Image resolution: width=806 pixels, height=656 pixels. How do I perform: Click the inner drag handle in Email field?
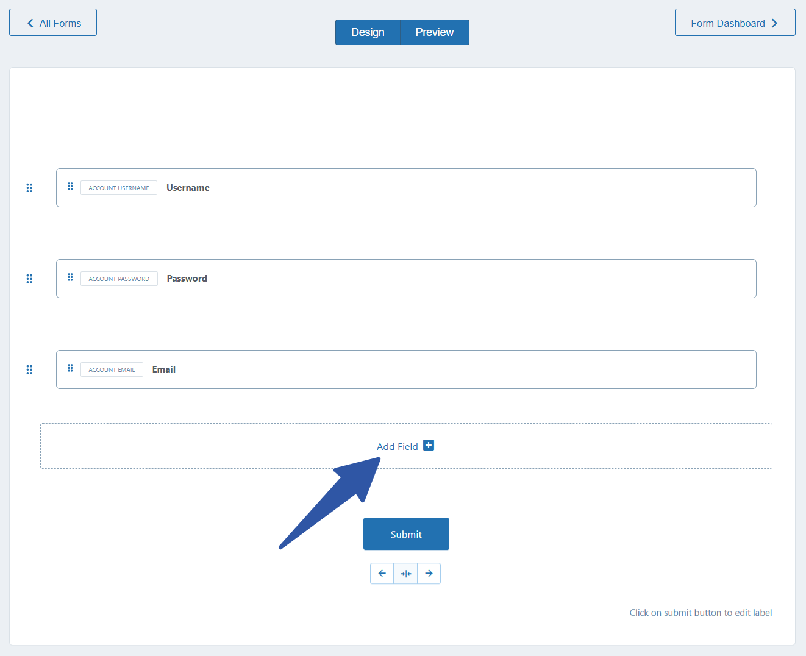70,368
